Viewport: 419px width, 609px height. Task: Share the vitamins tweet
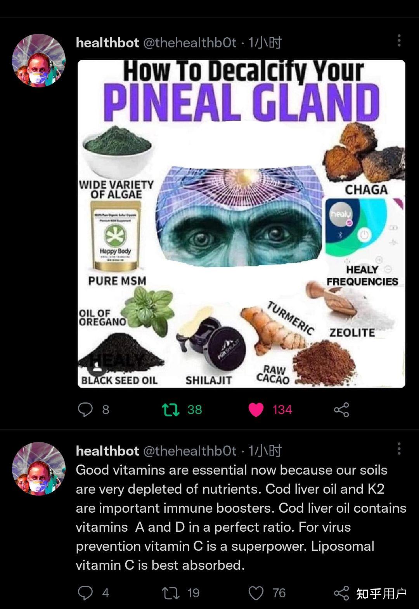point(341,593)
